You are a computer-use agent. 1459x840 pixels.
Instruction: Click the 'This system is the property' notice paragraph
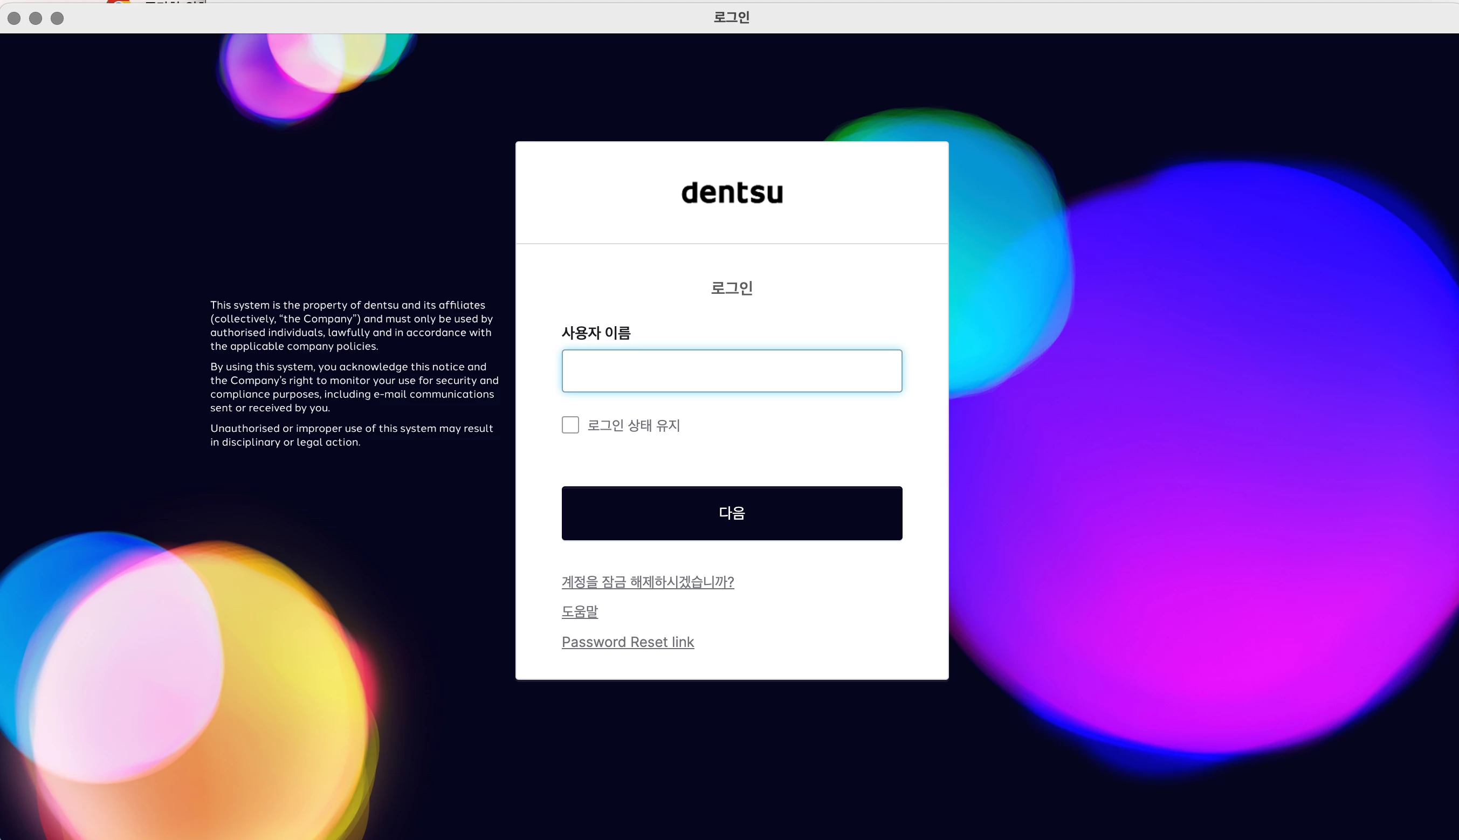(352, 326)
